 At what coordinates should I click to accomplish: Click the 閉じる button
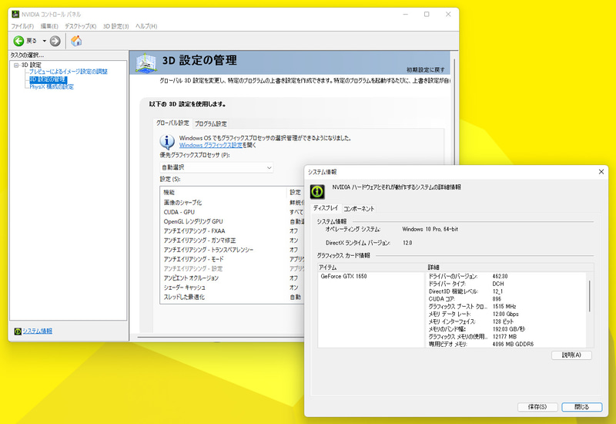click(582, 407)
